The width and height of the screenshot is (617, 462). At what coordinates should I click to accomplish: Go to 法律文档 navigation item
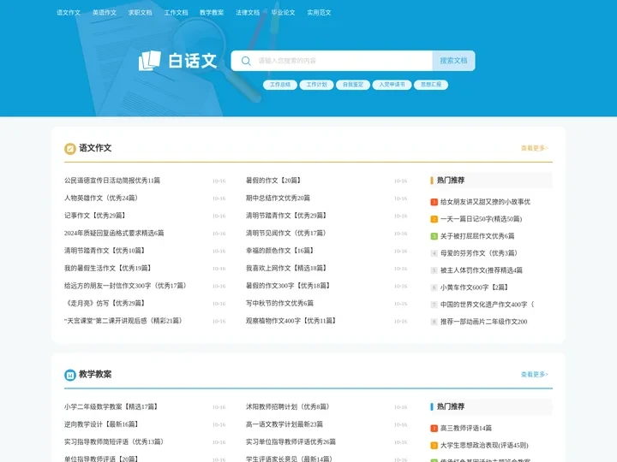point(248,13)
